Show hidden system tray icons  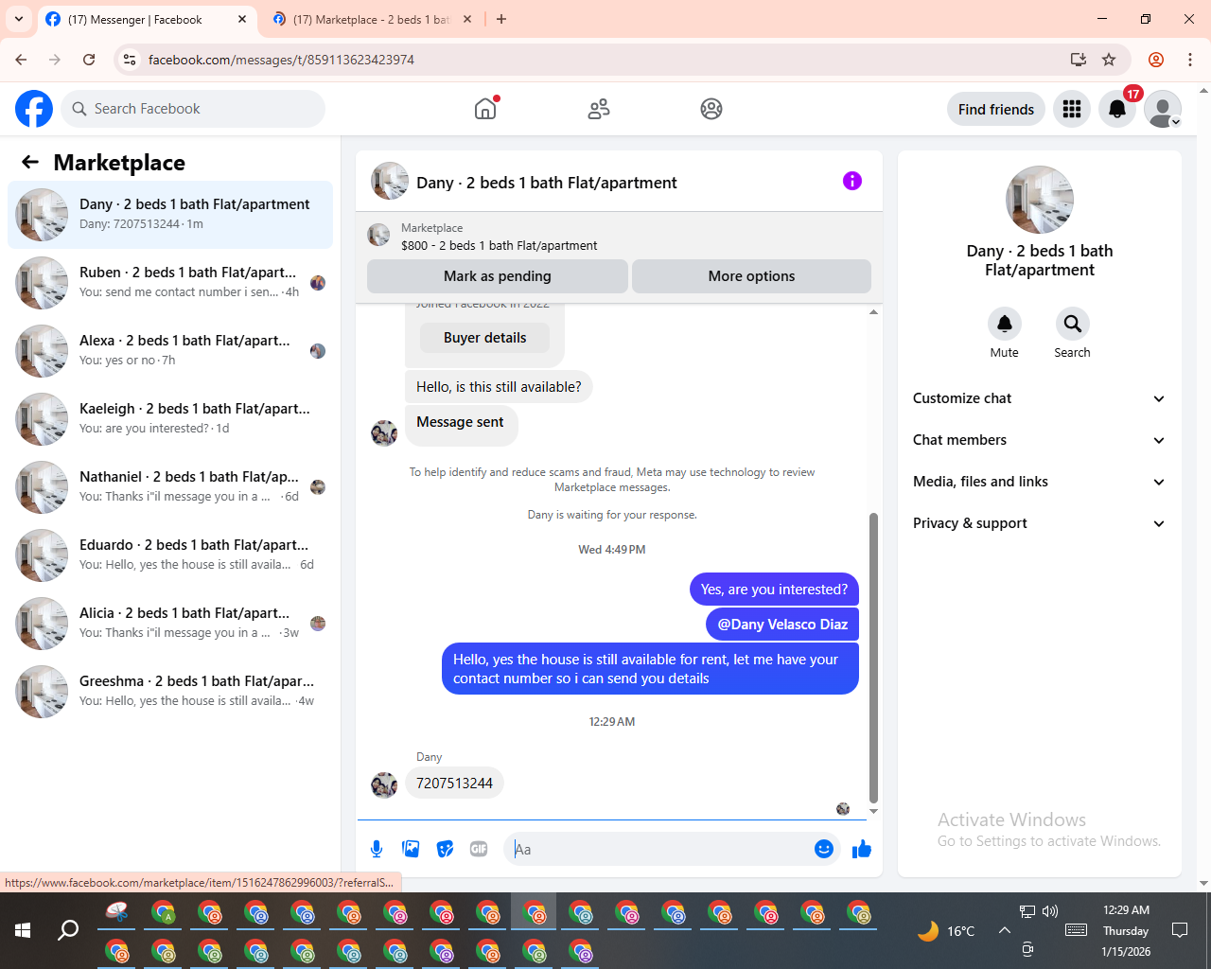click(1005, 930)
